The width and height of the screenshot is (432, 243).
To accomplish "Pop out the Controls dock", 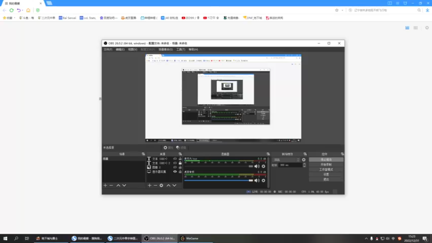I will point(342,154).
